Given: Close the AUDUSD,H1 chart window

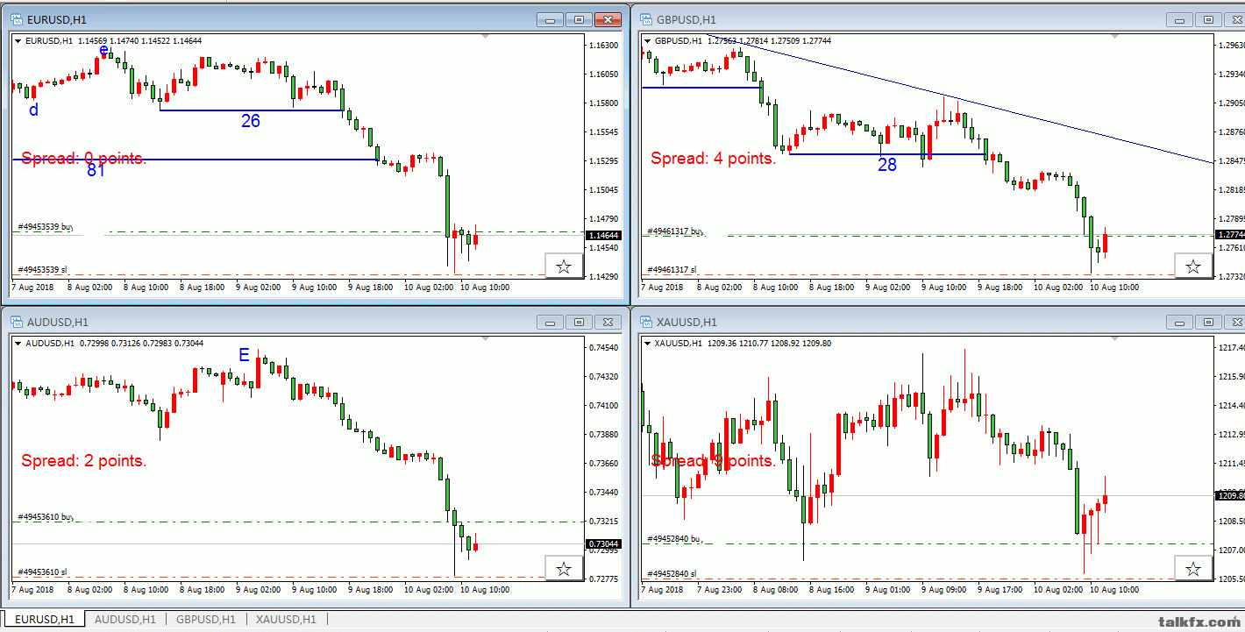Looking at the screenshot, I should tap(608, 322).
